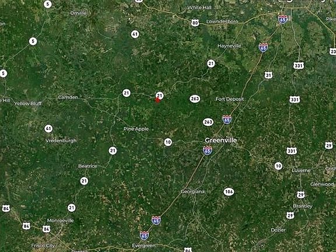Click the Evergreen town label
The width and height of the screenshot is (336, 252).
click(143, 246)
